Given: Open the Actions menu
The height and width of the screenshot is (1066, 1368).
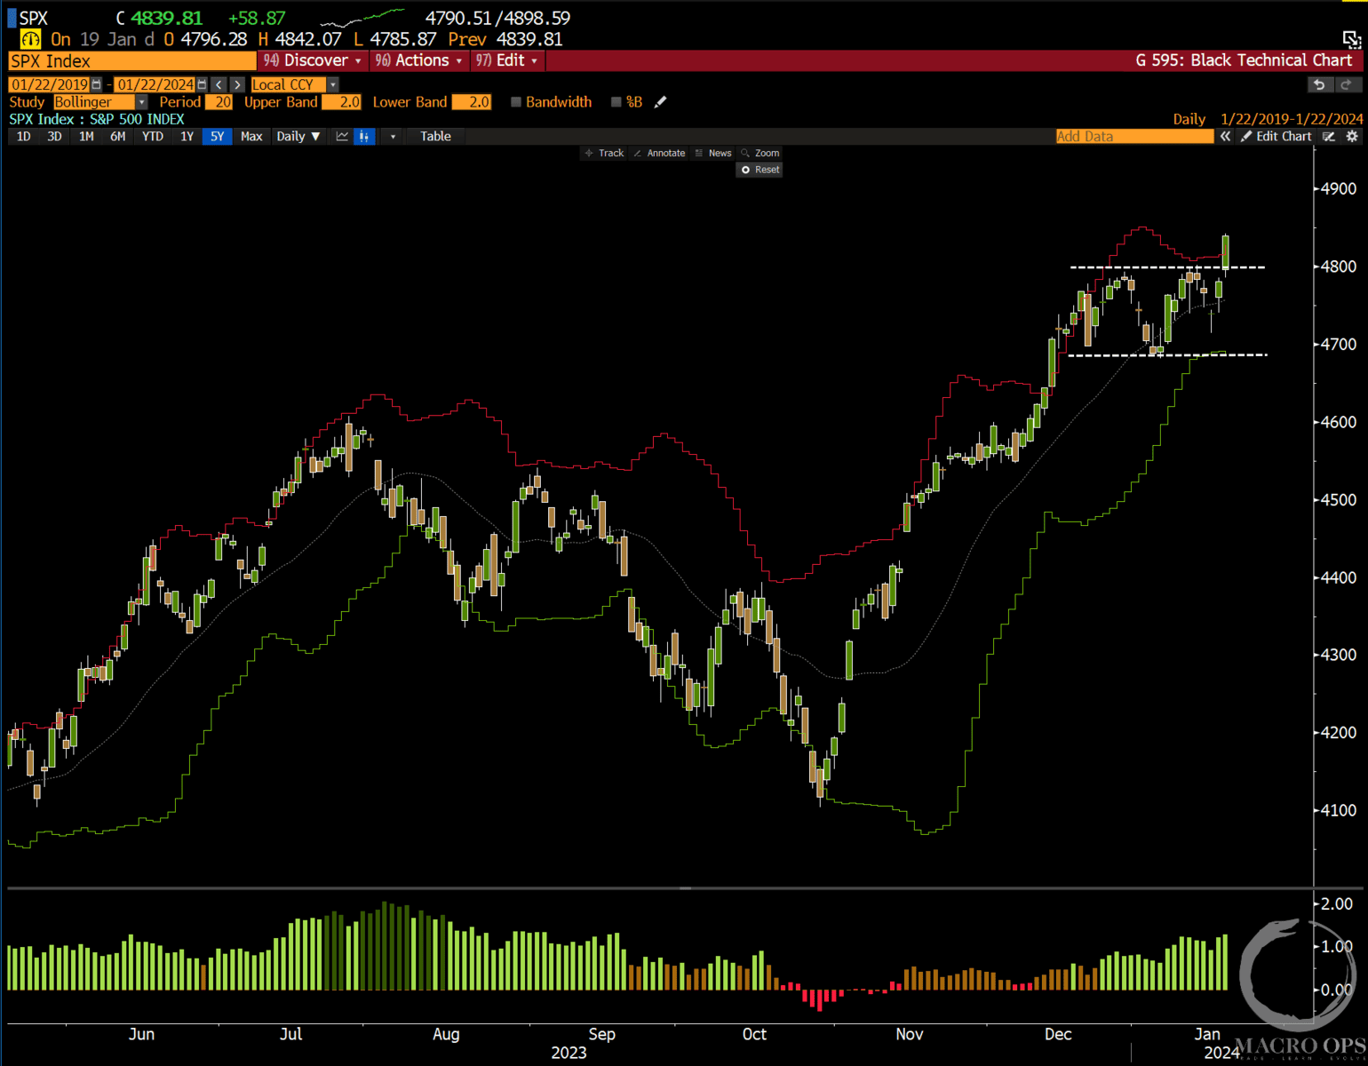Looking at the screenshot, I should point(419,60).
